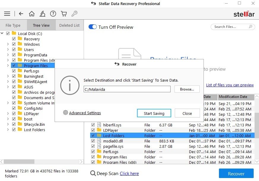This screenshot has width=259, height=181.
Task: Click the shopping cart purchase icon
Action: point(64,14)
